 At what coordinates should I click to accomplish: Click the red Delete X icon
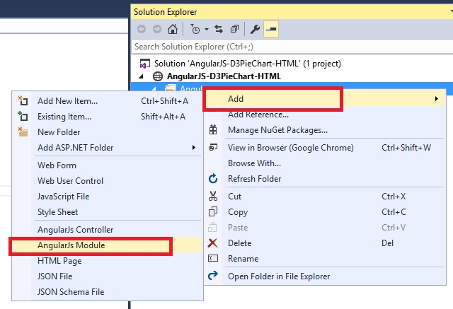tap(213, 243)
